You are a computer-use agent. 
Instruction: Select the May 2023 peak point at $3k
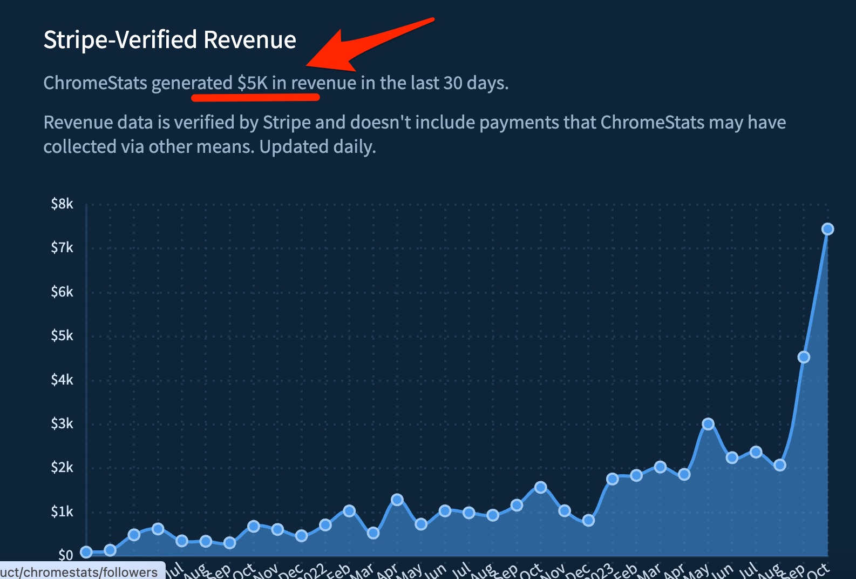[708, 424]
